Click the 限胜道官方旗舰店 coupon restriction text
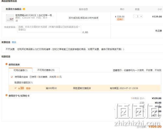 tap(82, 88)
